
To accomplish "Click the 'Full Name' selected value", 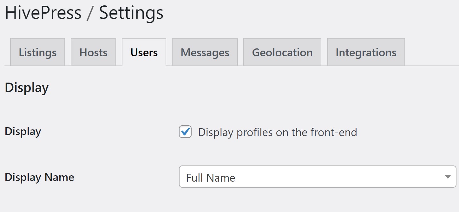I will tap(211, 178).
